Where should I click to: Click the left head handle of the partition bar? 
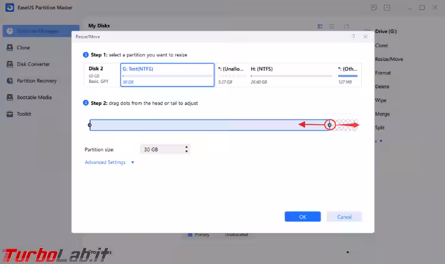tap(90, 125)
